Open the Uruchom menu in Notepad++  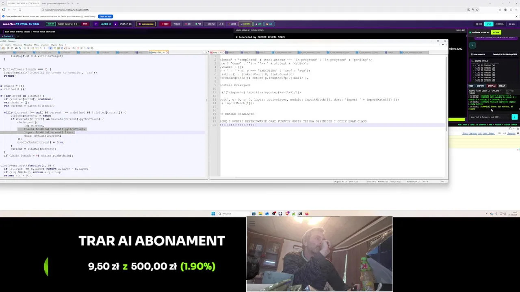click(45, 45)
